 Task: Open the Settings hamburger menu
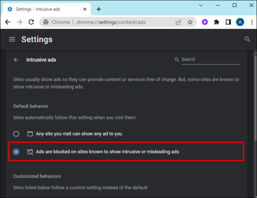[12, 39]
